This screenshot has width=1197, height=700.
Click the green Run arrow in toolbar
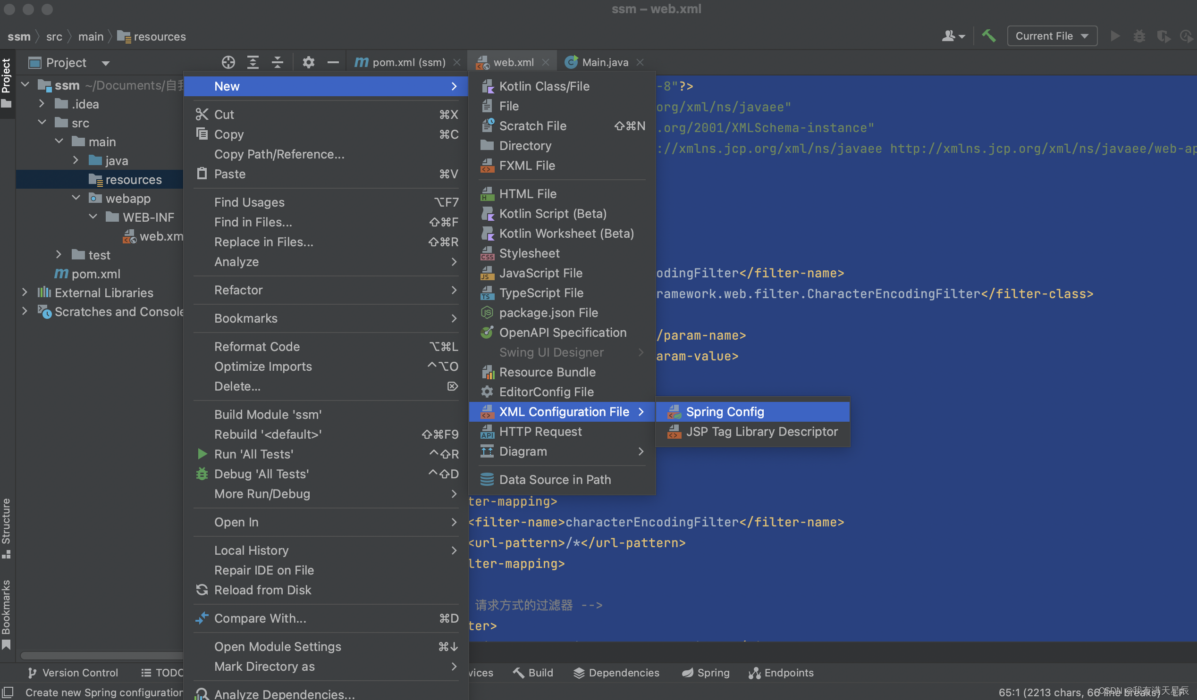[x=1115, y=36]
